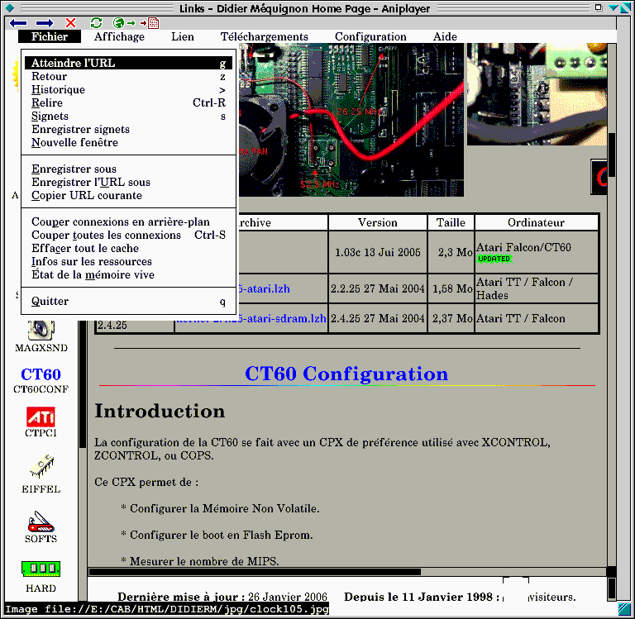The image size is (635, 619).
Task: Click the globe go-to-URL icon
Action: coord(123,23)
